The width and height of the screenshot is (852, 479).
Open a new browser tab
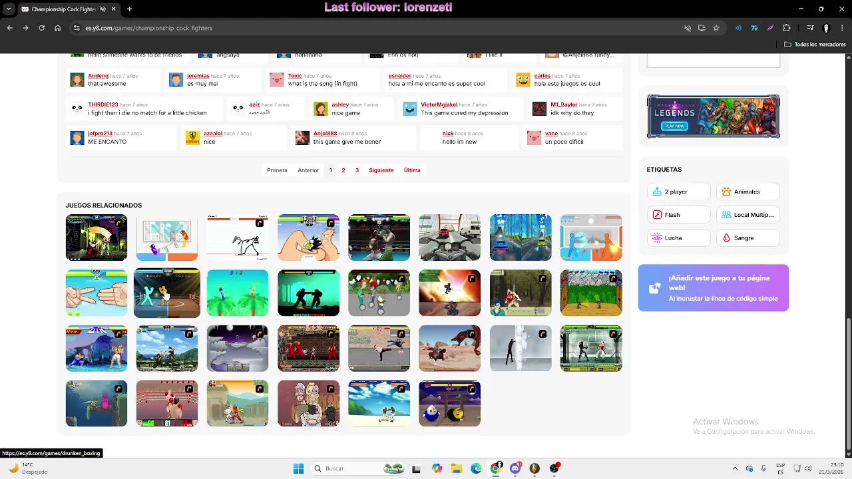coord(129,9)
